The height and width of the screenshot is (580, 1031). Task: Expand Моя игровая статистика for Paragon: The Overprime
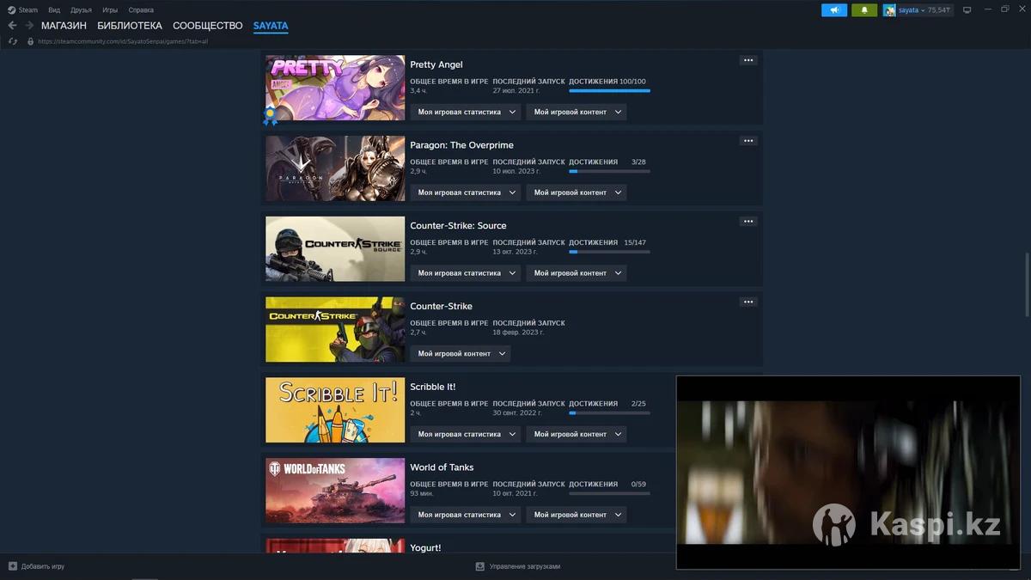tap(465, 192)
